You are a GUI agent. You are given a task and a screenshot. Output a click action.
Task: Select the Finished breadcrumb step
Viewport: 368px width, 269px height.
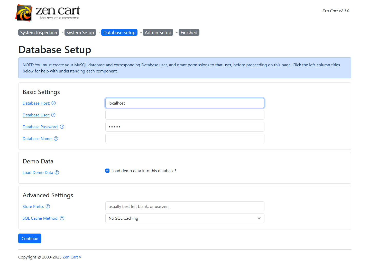tap(189, 32)
